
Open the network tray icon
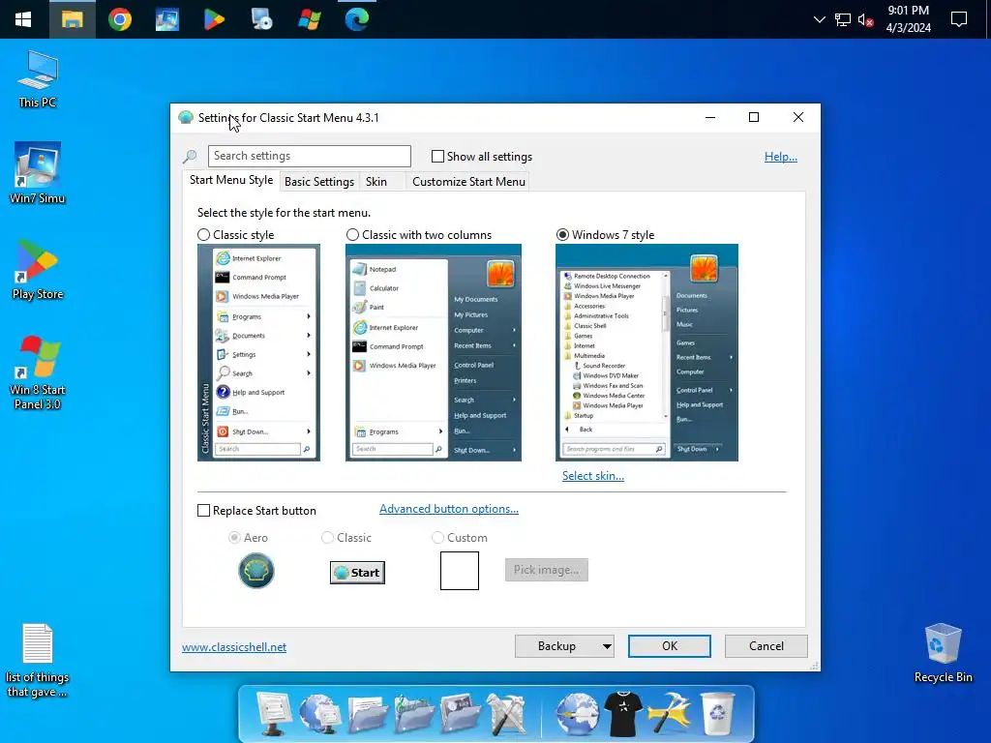click(843, 19)
